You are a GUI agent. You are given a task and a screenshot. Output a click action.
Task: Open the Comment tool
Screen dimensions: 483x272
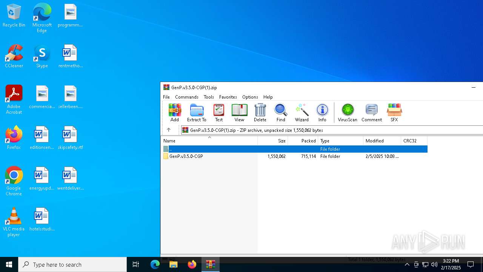[372, 113]
